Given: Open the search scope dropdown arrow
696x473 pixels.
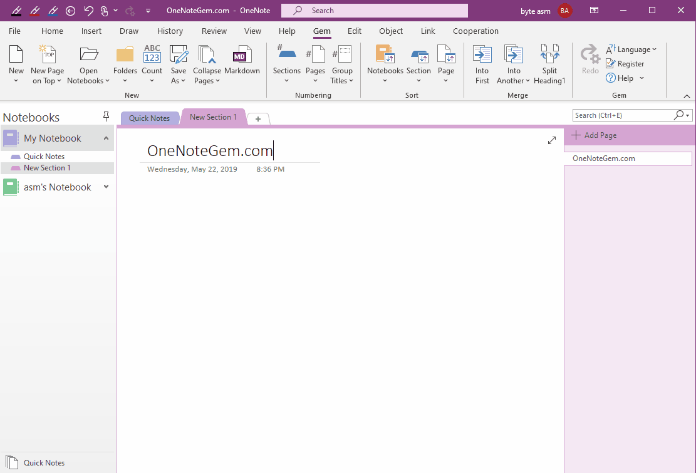Looking at the screenshot, I should coord(688,115).
